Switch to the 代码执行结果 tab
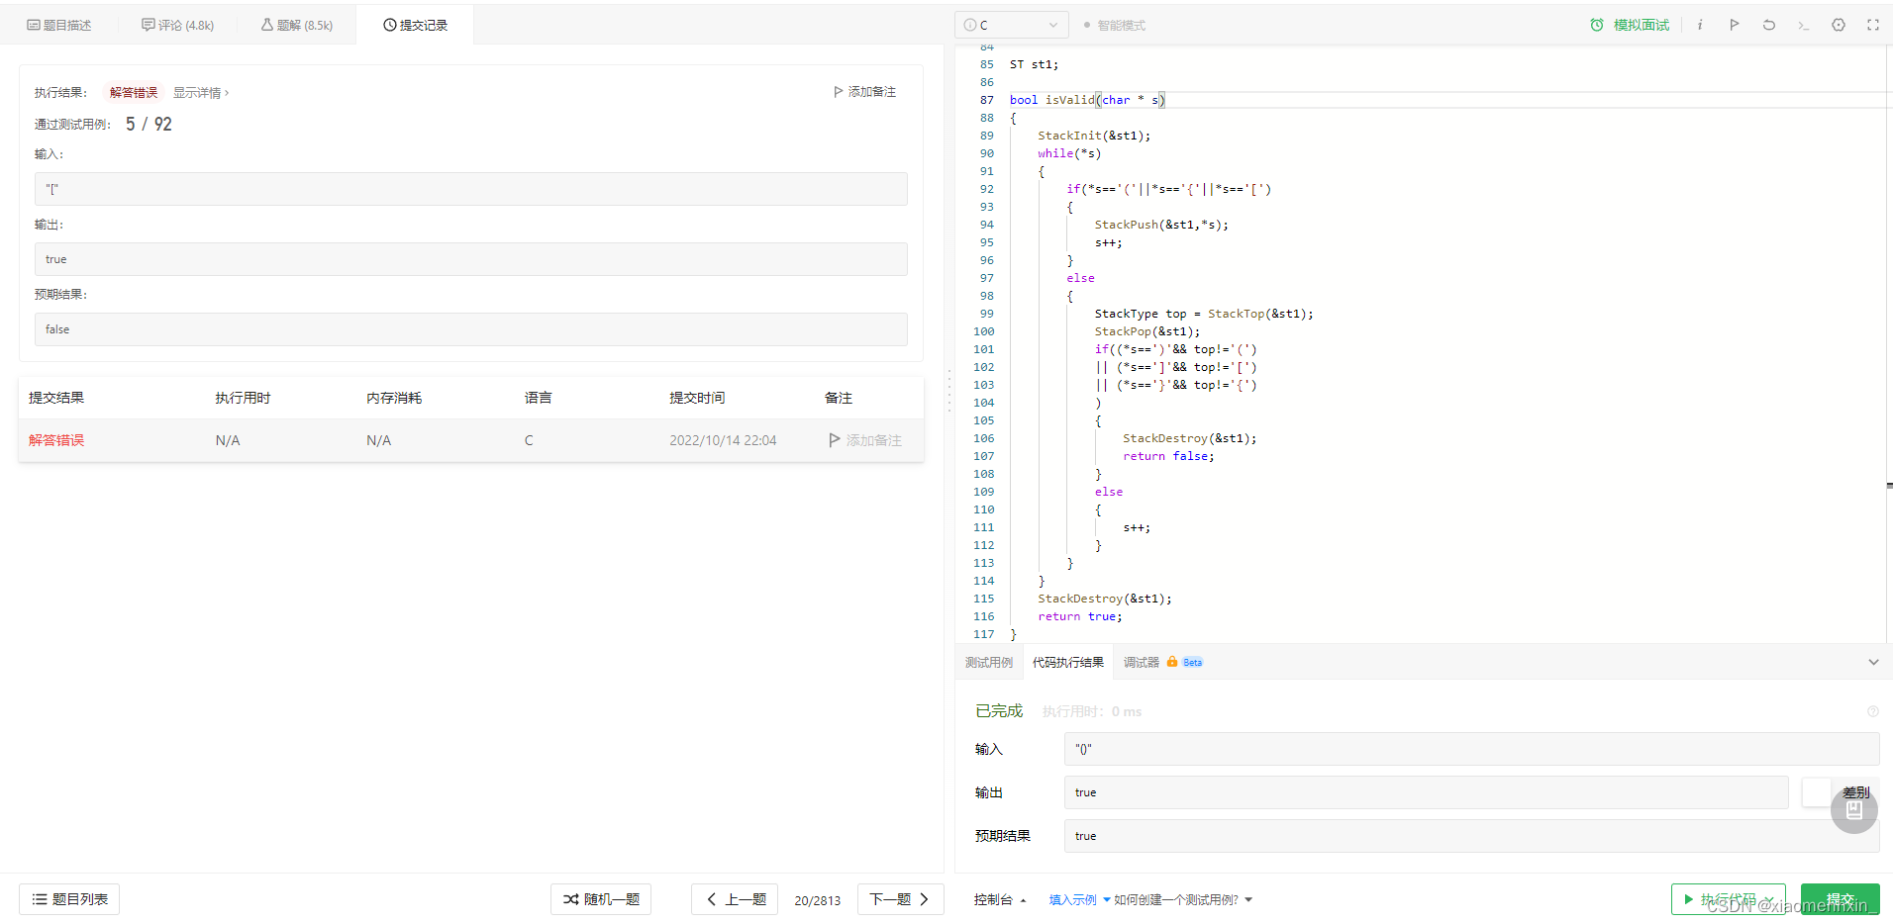The height and width of the screenshot is (924, 1893). pos(1068,663)
